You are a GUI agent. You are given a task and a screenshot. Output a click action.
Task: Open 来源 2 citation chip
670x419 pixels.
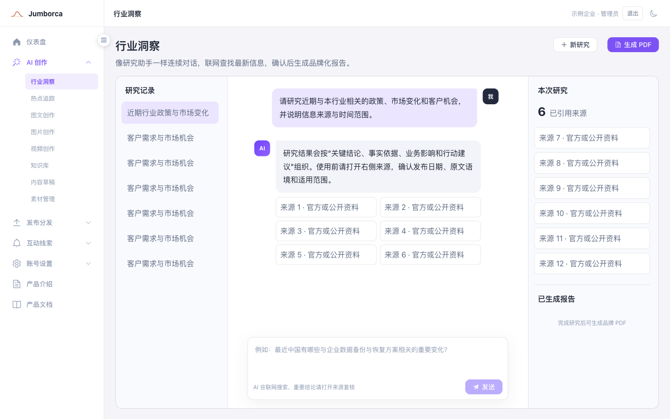tap(430, 207)
